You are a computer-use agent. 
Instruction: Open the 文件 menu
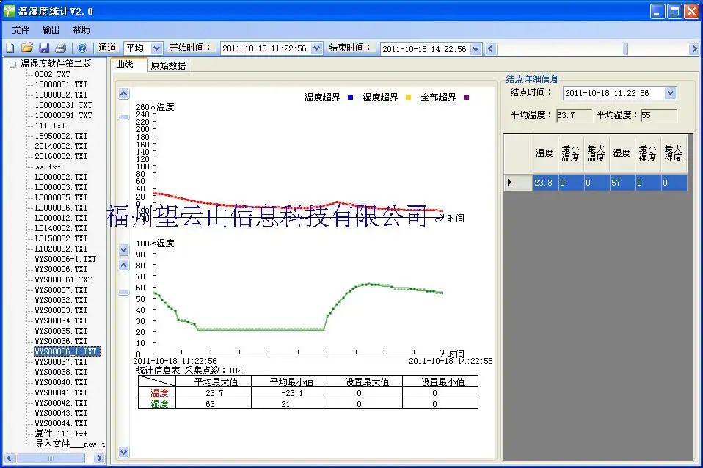point(21,29)
